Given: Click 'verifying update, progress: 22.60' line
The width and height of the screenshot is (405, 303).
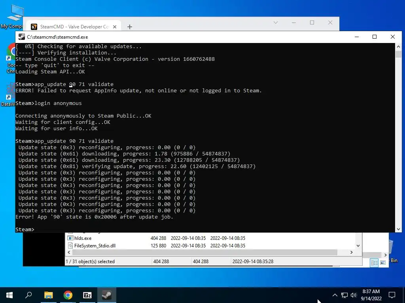Looking at the screenshot, I should (137, 166).
